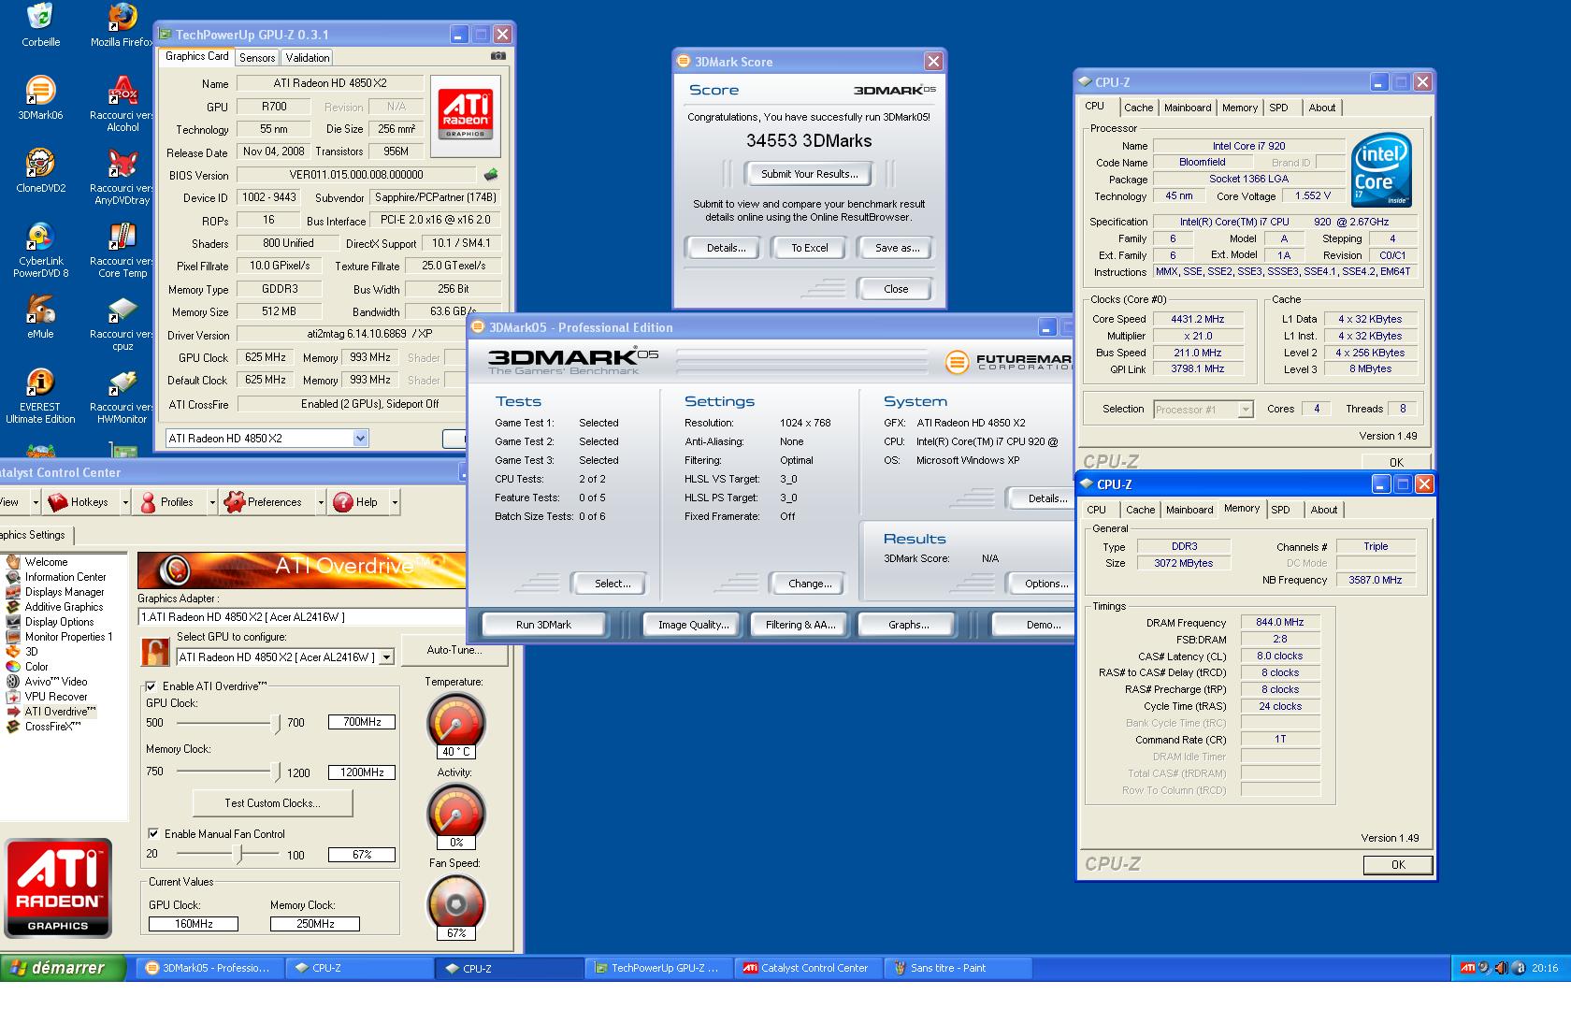Select Avivo Video in the Catalyst tree
This screenshot has height=1010, width=1571.
(55, 682)
